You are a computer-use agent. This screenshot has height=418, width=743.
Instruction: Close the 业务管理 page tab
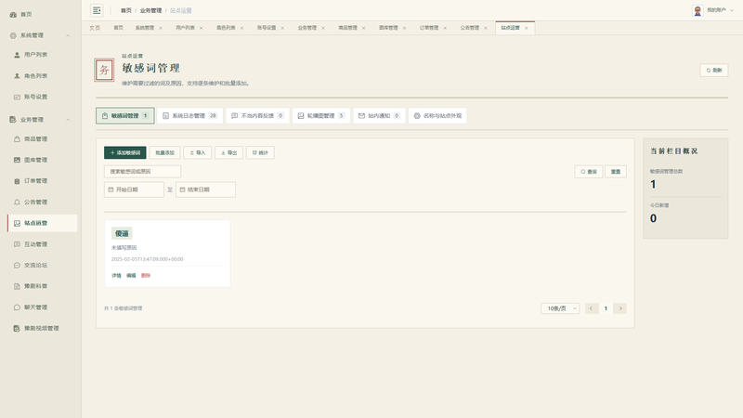[323, 29]
